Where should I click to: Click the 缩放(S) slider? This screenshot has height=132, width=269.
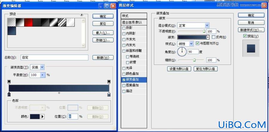tap(191, 60)
